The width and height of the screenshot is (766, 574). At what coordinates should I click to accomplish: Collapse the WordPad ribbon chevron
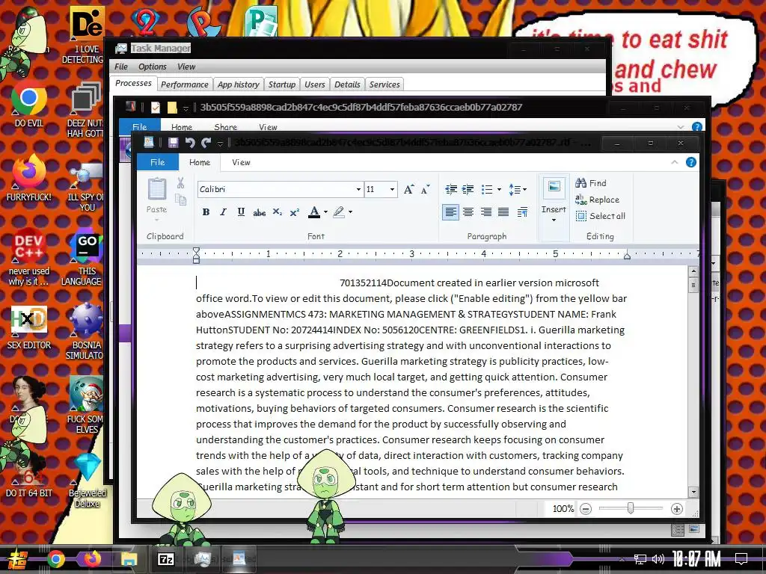point(675,162)
